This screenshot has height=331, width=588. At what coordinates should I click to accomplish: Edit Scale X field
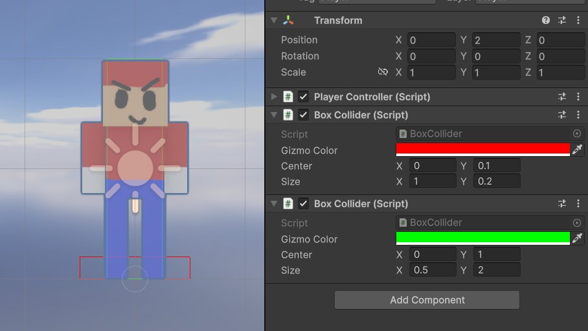431,73
